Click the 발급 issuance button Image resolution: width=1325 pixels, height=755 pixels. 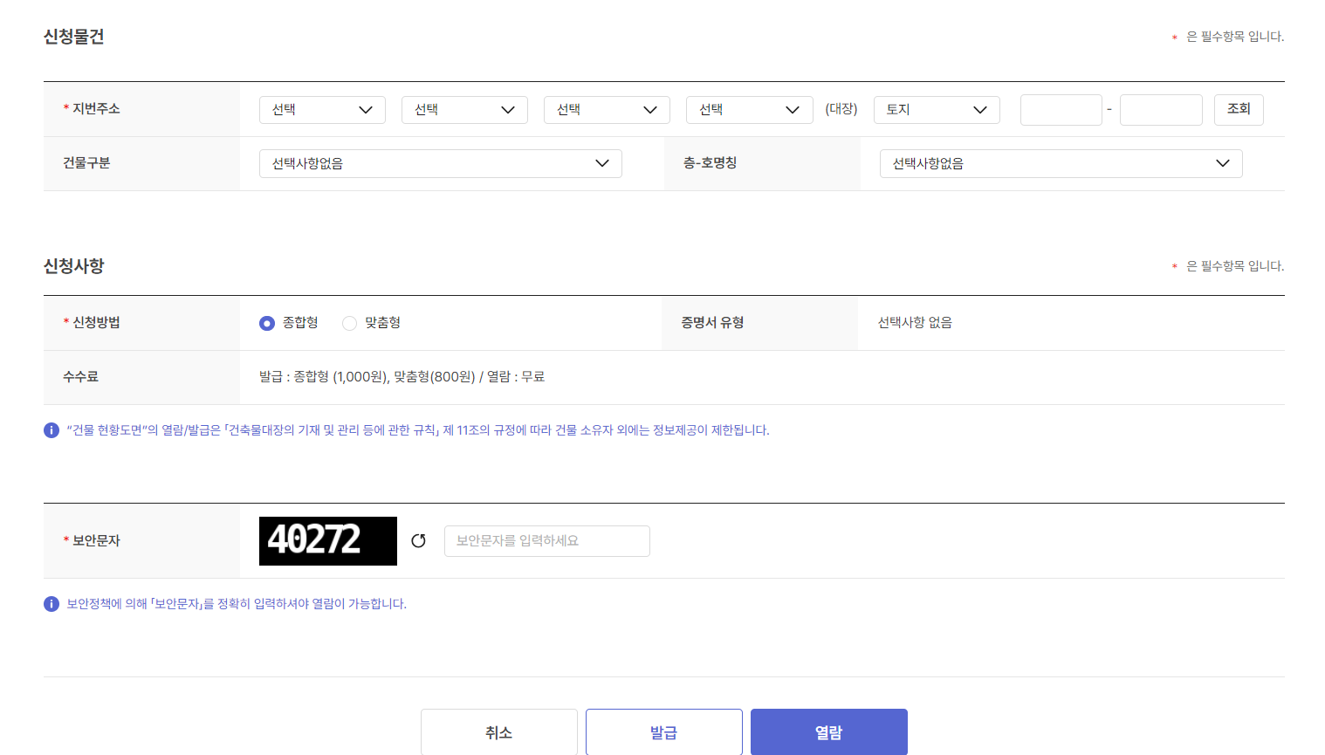pos(663,731)
